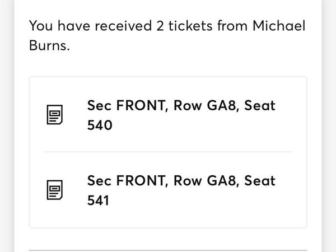
Task: Click 'Row GA8' in the first ticket row
Action: tap(205, 105)
